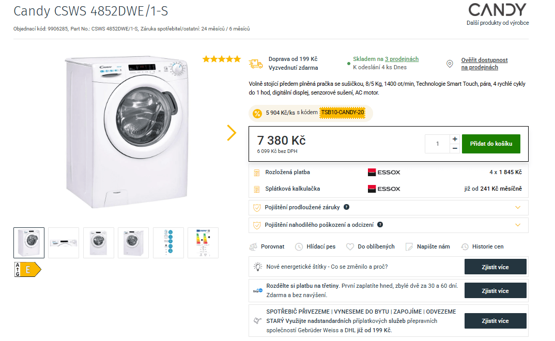The height and width of the screenshot is (341, 555).
Task: Click Přidat do košíku button
Action: [x=491, y=144]
